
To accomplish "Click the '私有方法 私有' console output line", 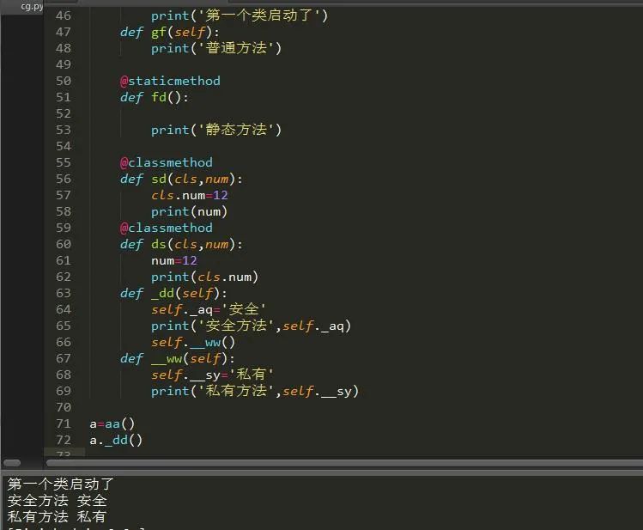I will tap(57, 516).
